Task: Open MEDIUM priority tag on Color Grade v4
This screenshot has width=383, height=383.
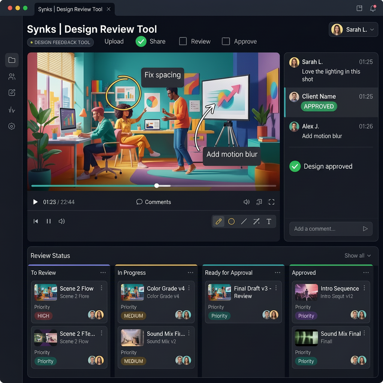Action: (x=134, y=316)
